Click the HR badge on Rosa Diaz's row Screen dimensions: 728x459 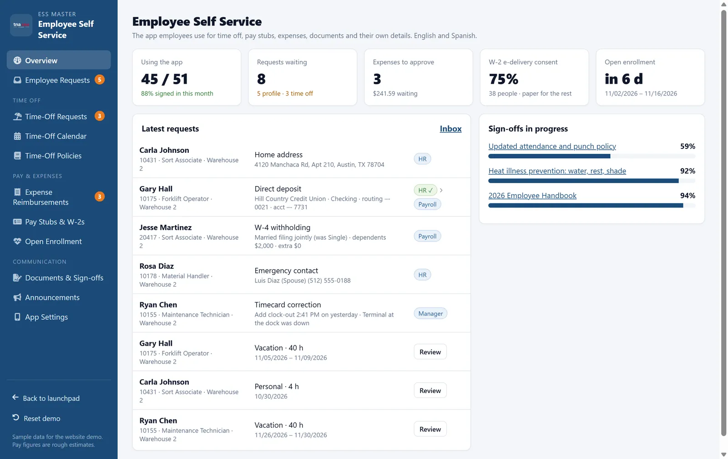pyautogui.click(x=422, y=275)
